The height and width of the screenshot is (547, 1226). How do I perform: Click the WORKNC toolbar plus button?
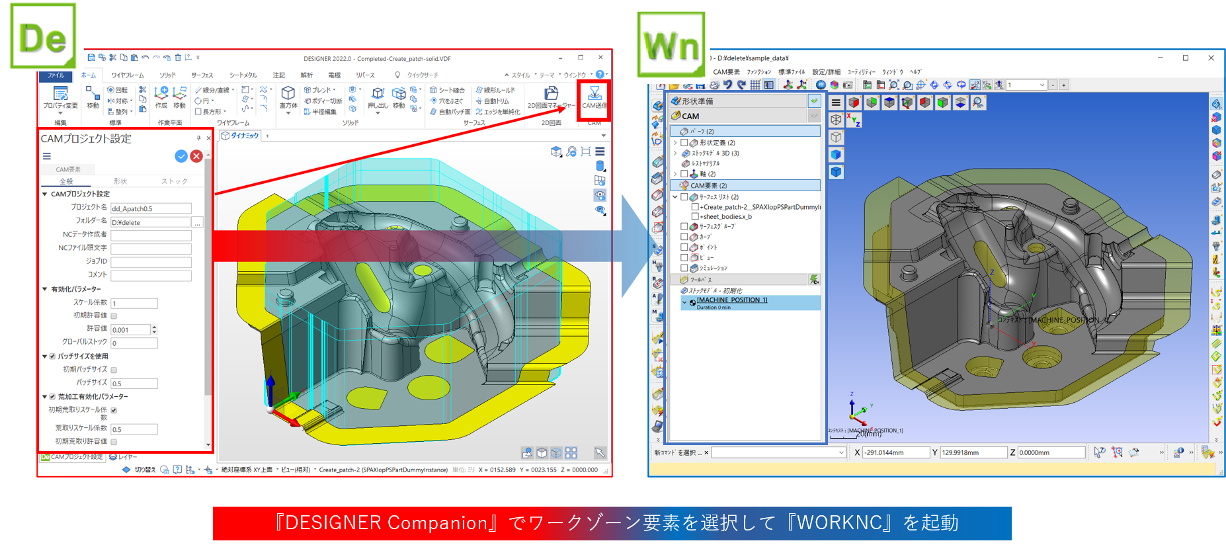1064,85
